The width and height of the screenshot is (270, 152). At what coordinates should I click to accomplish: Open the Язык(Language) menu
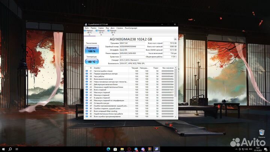(131, 28)
